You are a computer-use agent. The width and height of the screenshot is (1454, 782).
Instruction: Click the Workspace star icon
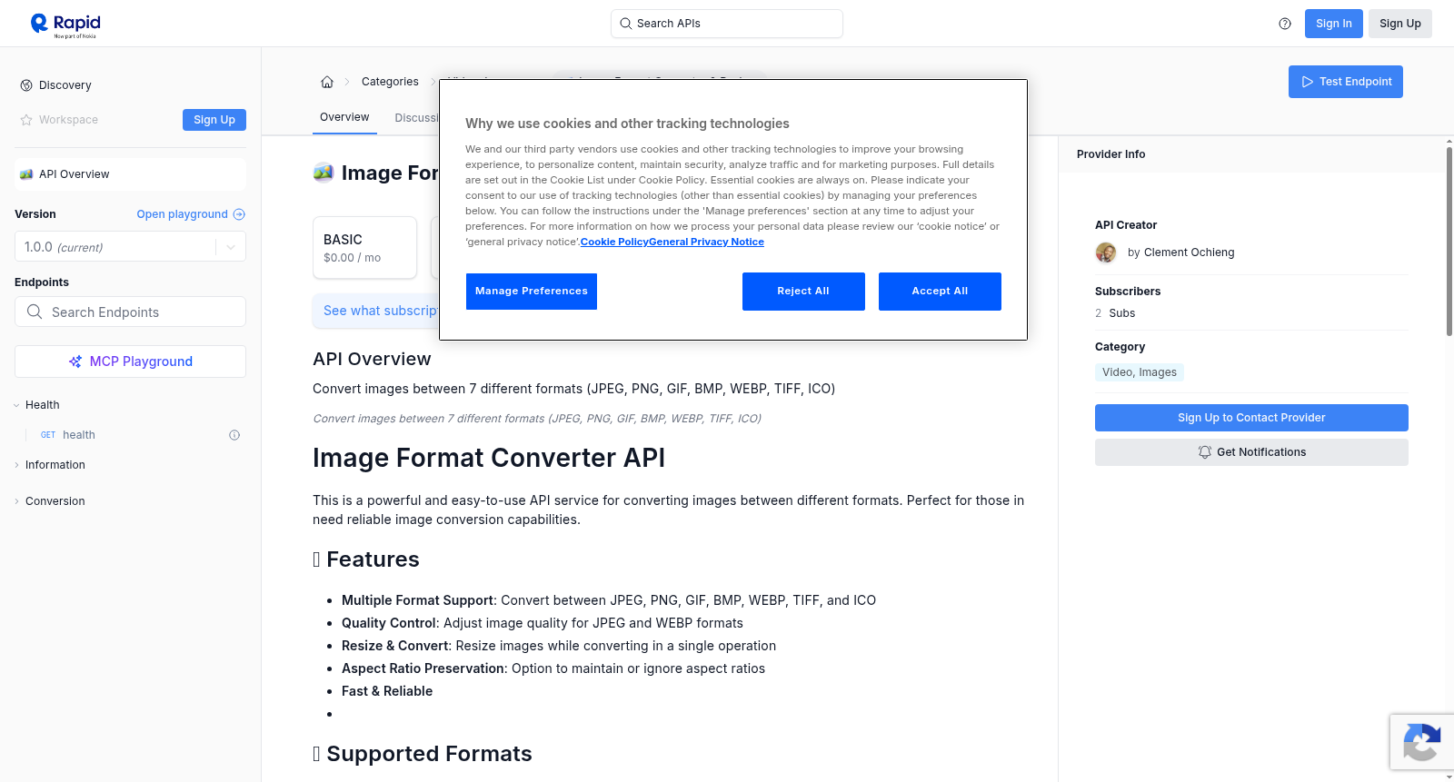(26, 120)
